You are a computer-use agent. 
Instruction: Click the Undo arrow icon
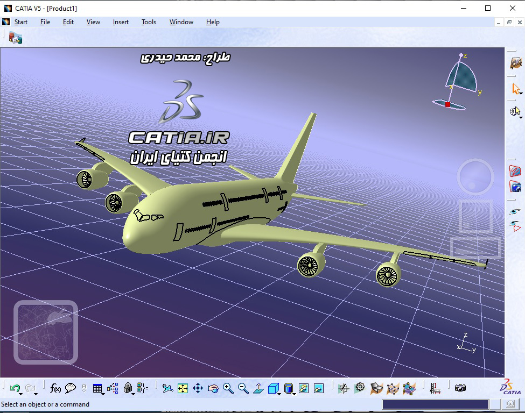coord(15,388)
